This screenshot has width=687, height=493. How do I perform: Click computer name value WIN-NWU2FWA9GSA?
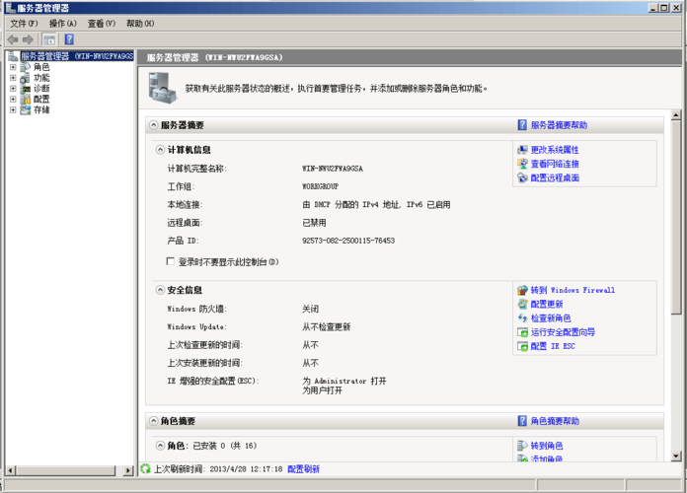pyautogui.click(x=333, y=169)
